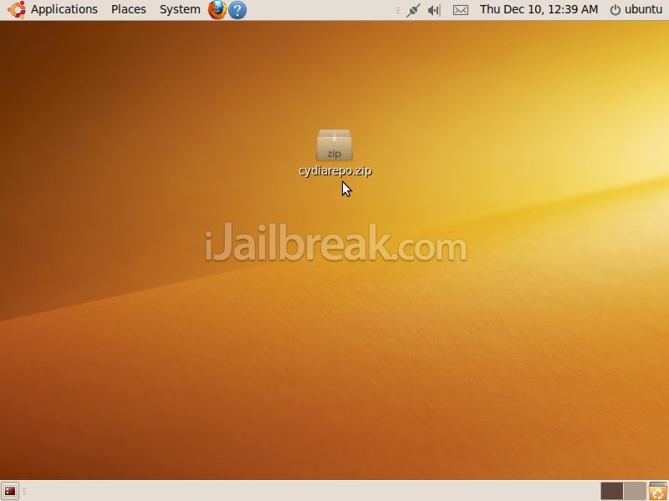Open the Applications menu
The image size is (669, 501).
tap(64, 10)
